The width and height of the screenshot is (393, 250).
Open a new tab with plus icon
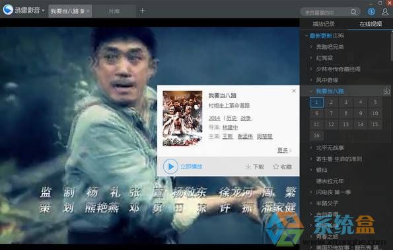pyautogui.click(x=142, y=11)
